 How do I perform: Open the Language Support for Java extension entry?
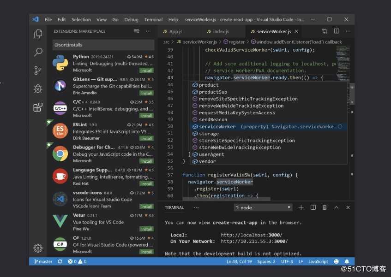click(x=103, y=177)
